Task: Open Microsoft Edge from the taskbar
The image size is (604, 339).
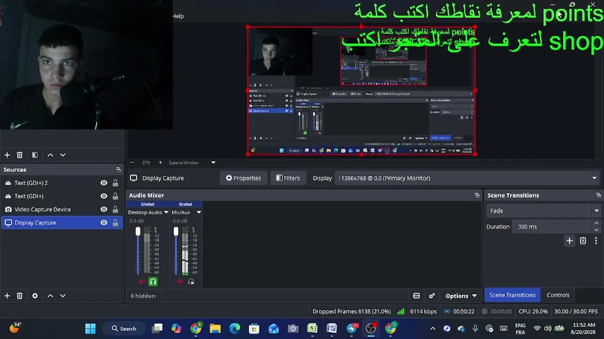Action: click(235, 329)
